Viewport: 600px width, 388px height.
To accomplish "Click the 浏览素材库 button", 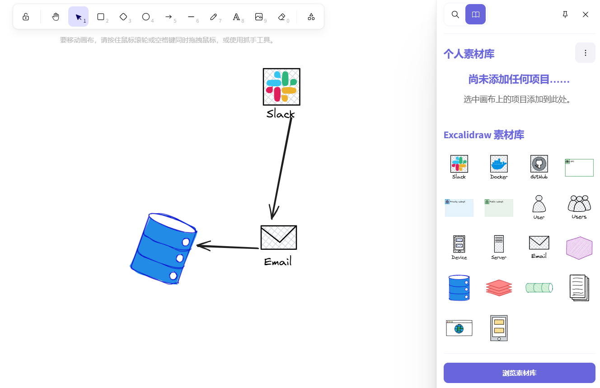I will (519, 373).
